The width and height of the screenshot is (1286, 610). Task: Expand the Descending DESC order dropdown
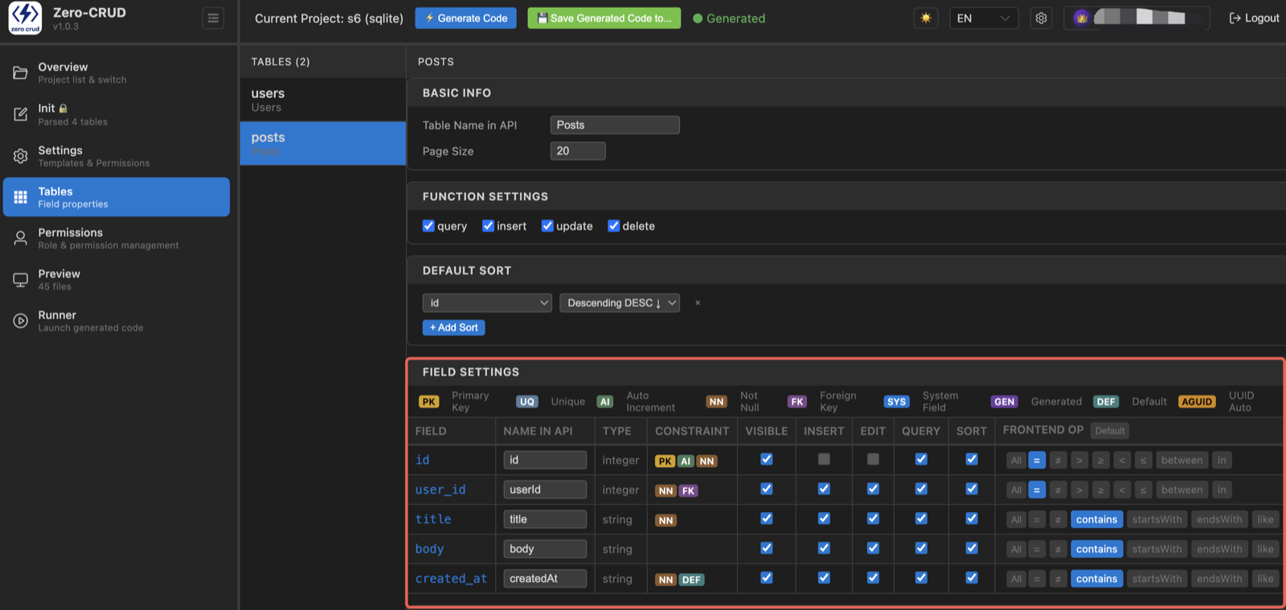[x=620, y=303]
